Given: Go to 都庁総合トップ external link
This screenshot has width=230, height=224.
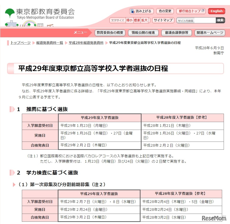Looking at the screenshot, I should (x=191, y=11).
